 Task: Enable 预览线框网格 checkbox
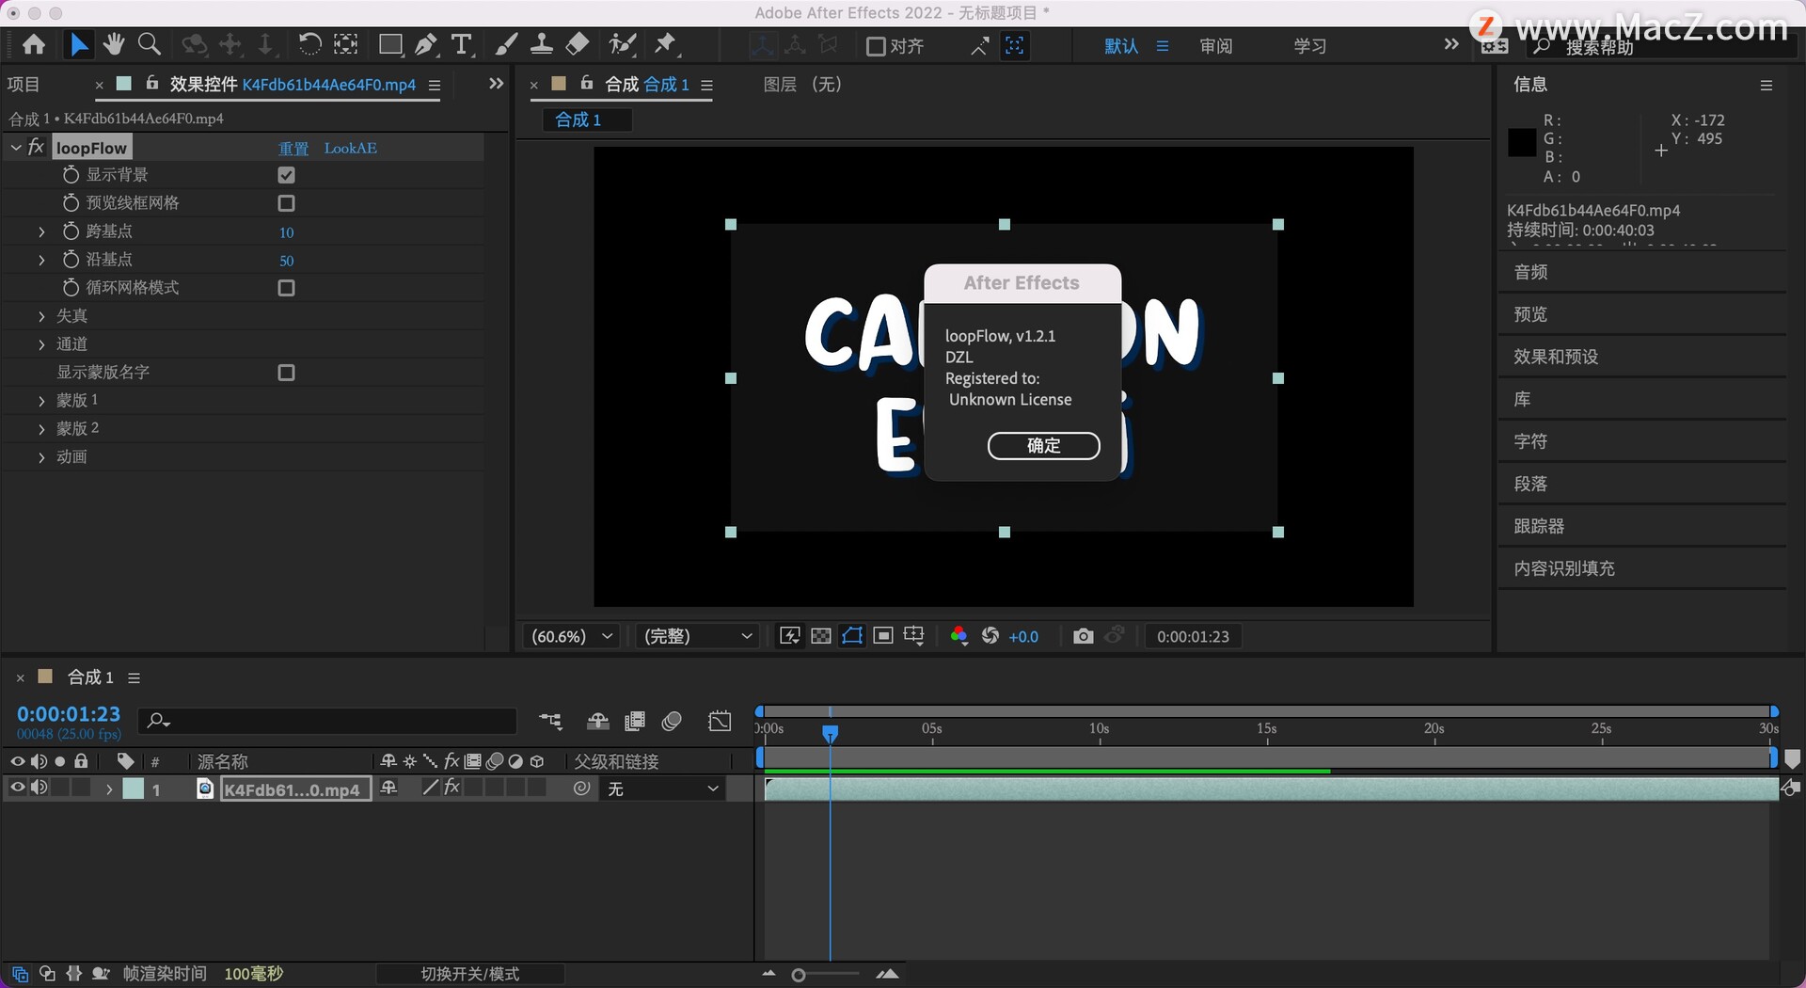pos(287,203)
